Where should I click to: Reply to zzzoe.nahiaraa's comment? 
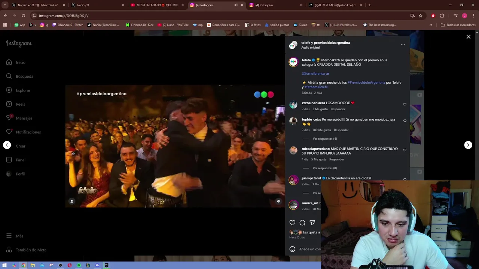[338, 109]
